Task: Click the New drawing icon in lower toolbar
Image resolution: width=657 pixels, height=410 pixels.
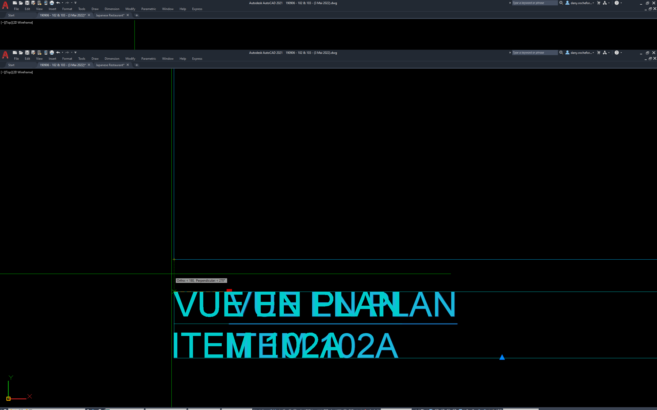Action: click(x=15, y=52)
